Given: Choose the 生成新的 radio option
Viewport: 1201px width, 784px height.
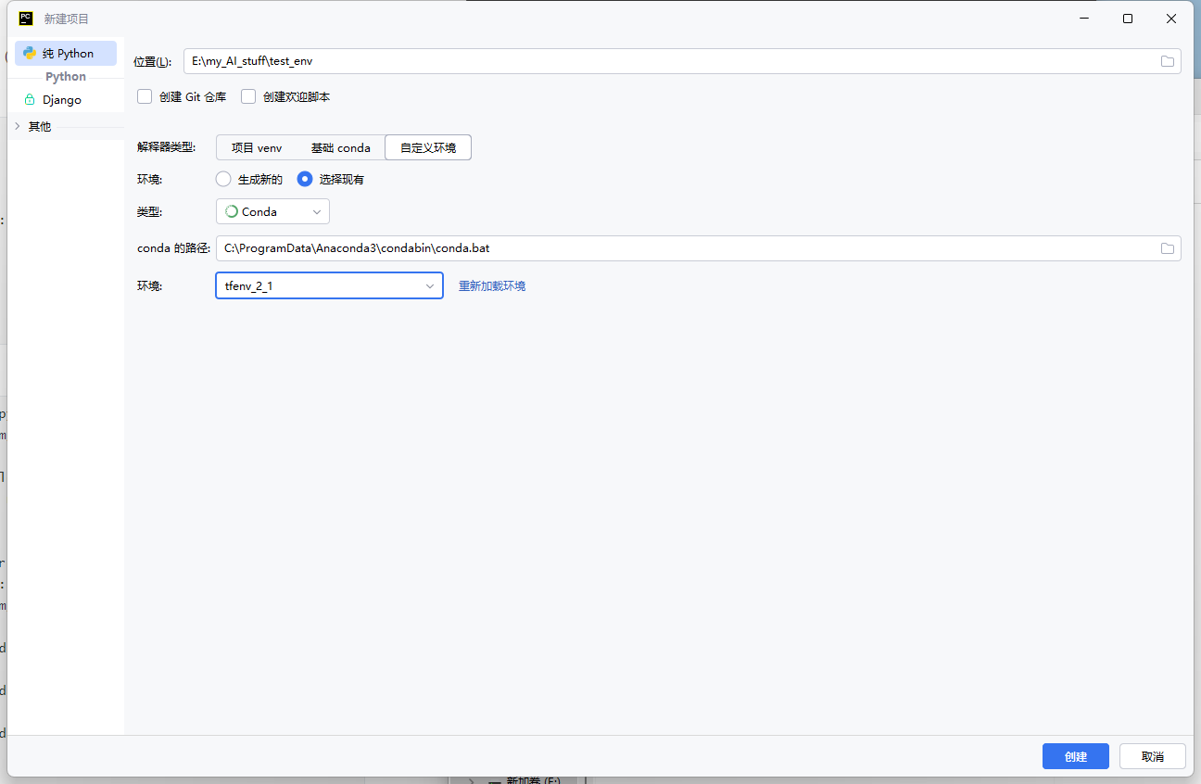Looking at the screenshot, I should pos(223,179).
